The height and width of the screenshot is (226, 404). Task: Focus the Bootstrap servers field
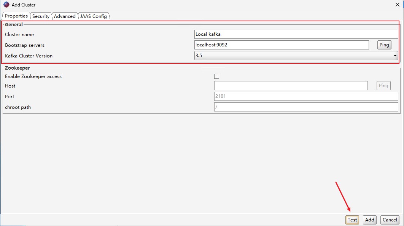click(x=282, y=45)
